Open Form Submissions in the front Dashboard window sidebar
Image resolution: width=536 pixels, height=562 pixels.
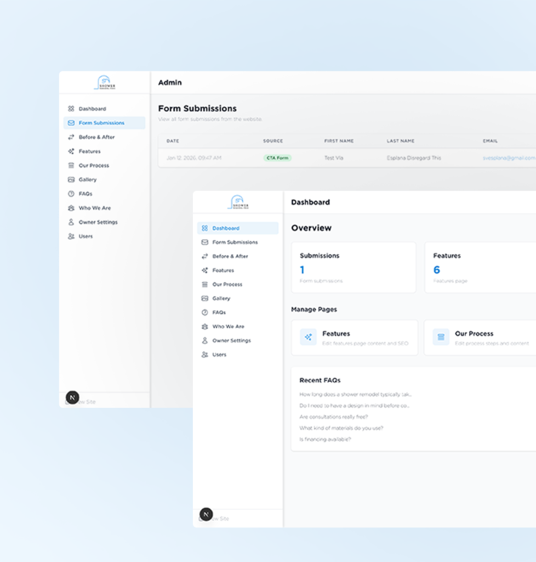[235, 242]
